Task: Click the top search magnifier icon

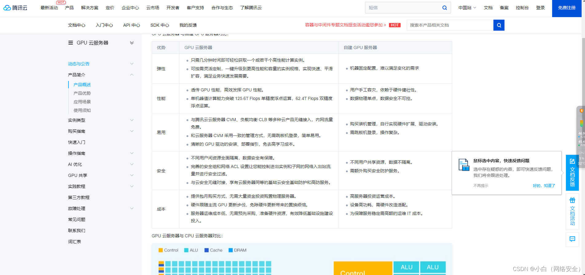Action: (x=444, y=8)
